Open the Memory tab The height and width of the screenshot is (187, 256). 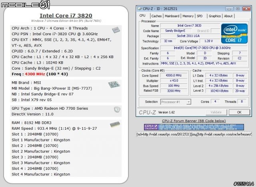point(188,16)
